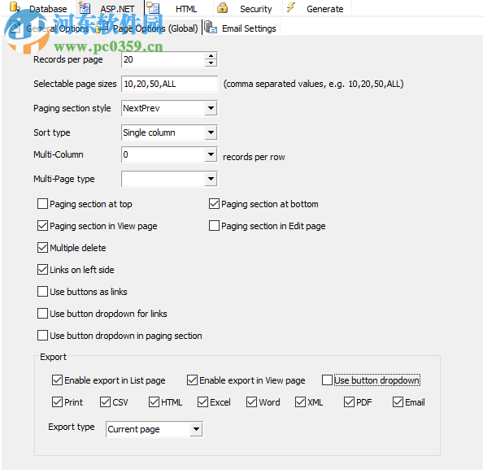Viewport: 483px width, 473px height.
Task: Enable Use button dropdown for links
Action: pyautogui.click(x=42, y=314)
